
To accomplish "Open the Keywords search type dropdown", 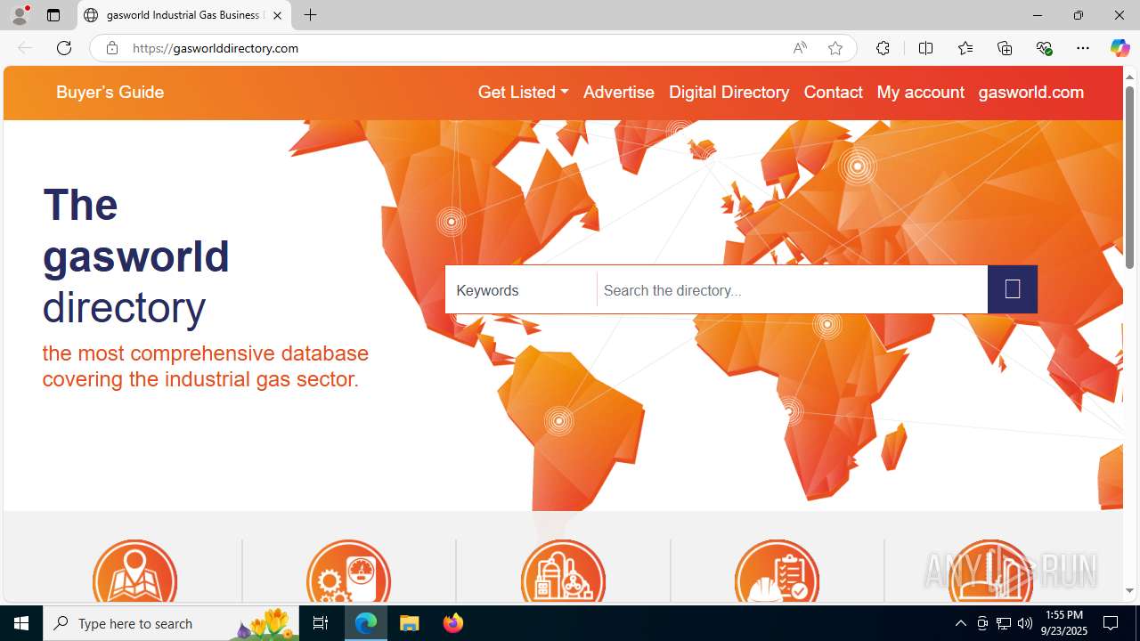I will point(521,290).
